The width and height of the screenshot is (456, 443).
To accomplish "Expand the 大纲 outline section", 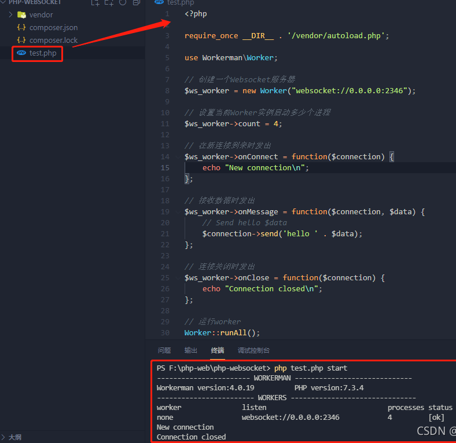I will click(x=3, y=437).
